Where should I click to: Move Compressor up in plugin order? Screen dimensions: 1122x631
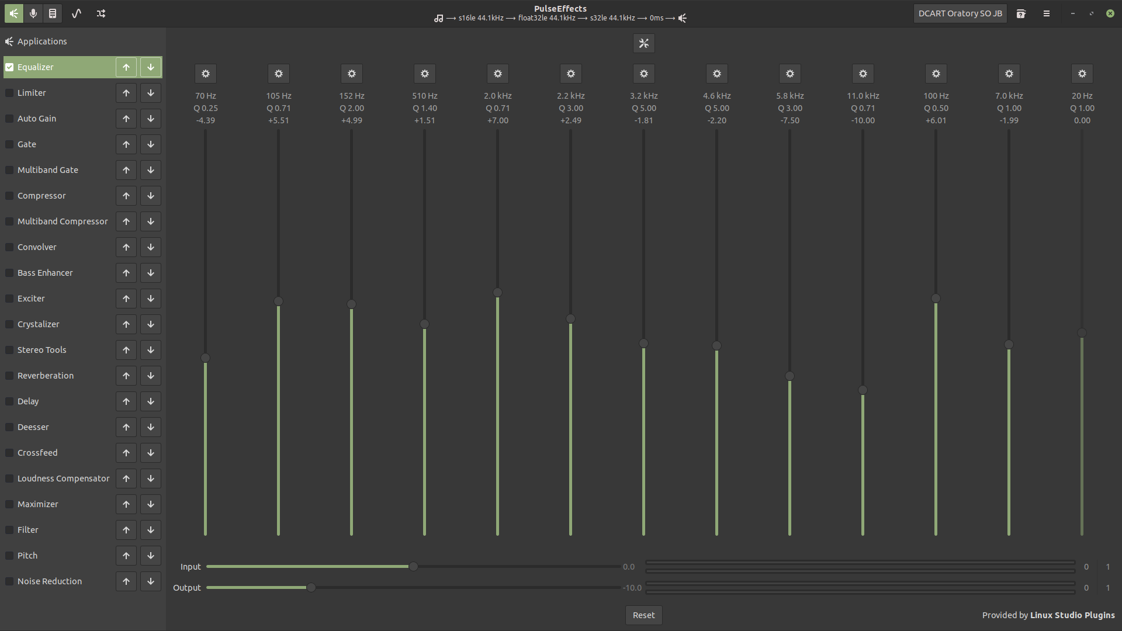(126, 196)
